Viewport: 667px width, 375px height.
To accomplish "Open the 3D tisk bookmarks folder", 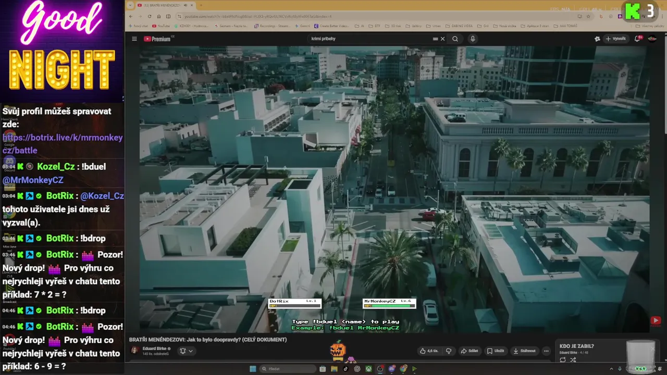I will (393, 26).
